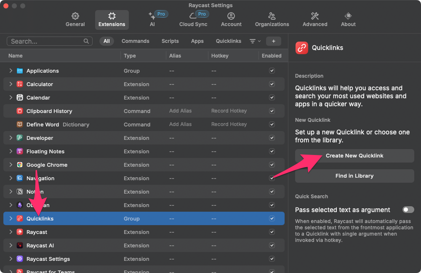Filter list by Quicklinks
Image resolution: width=421 pixels, height=273 pixels.
click(x=229, y=41)
